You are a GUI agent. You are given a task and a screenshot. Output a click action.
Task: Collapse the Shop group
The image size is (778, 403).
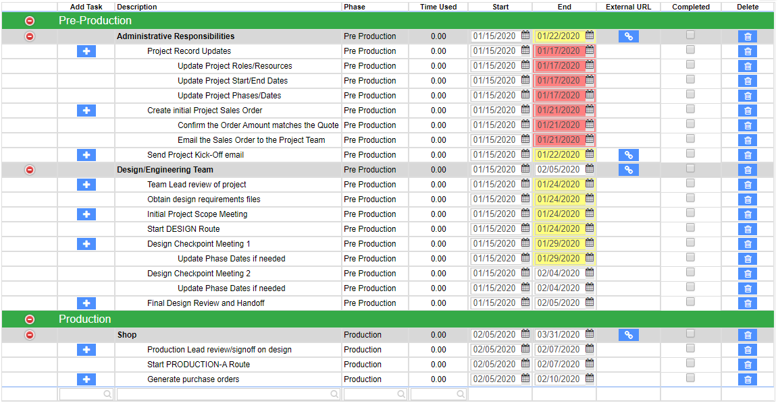coord(30,335)
